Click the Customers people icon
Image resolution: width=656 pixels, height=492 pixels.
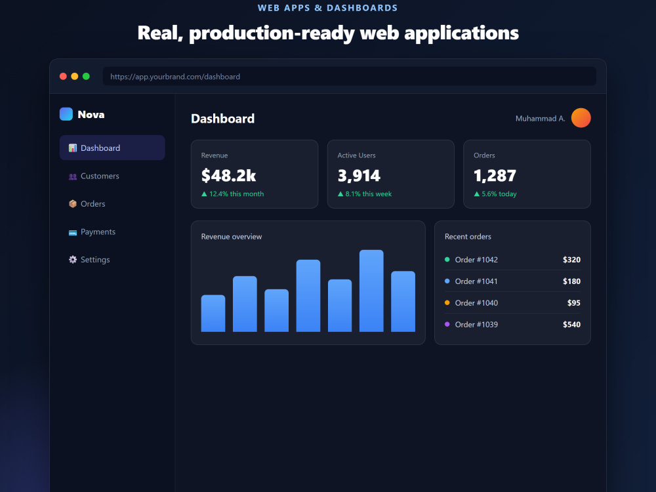pos(73,176)
